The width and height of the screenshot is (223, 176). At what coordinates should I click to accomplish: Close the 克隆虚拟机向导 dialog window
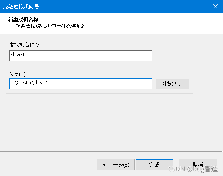tap(215, 6)
